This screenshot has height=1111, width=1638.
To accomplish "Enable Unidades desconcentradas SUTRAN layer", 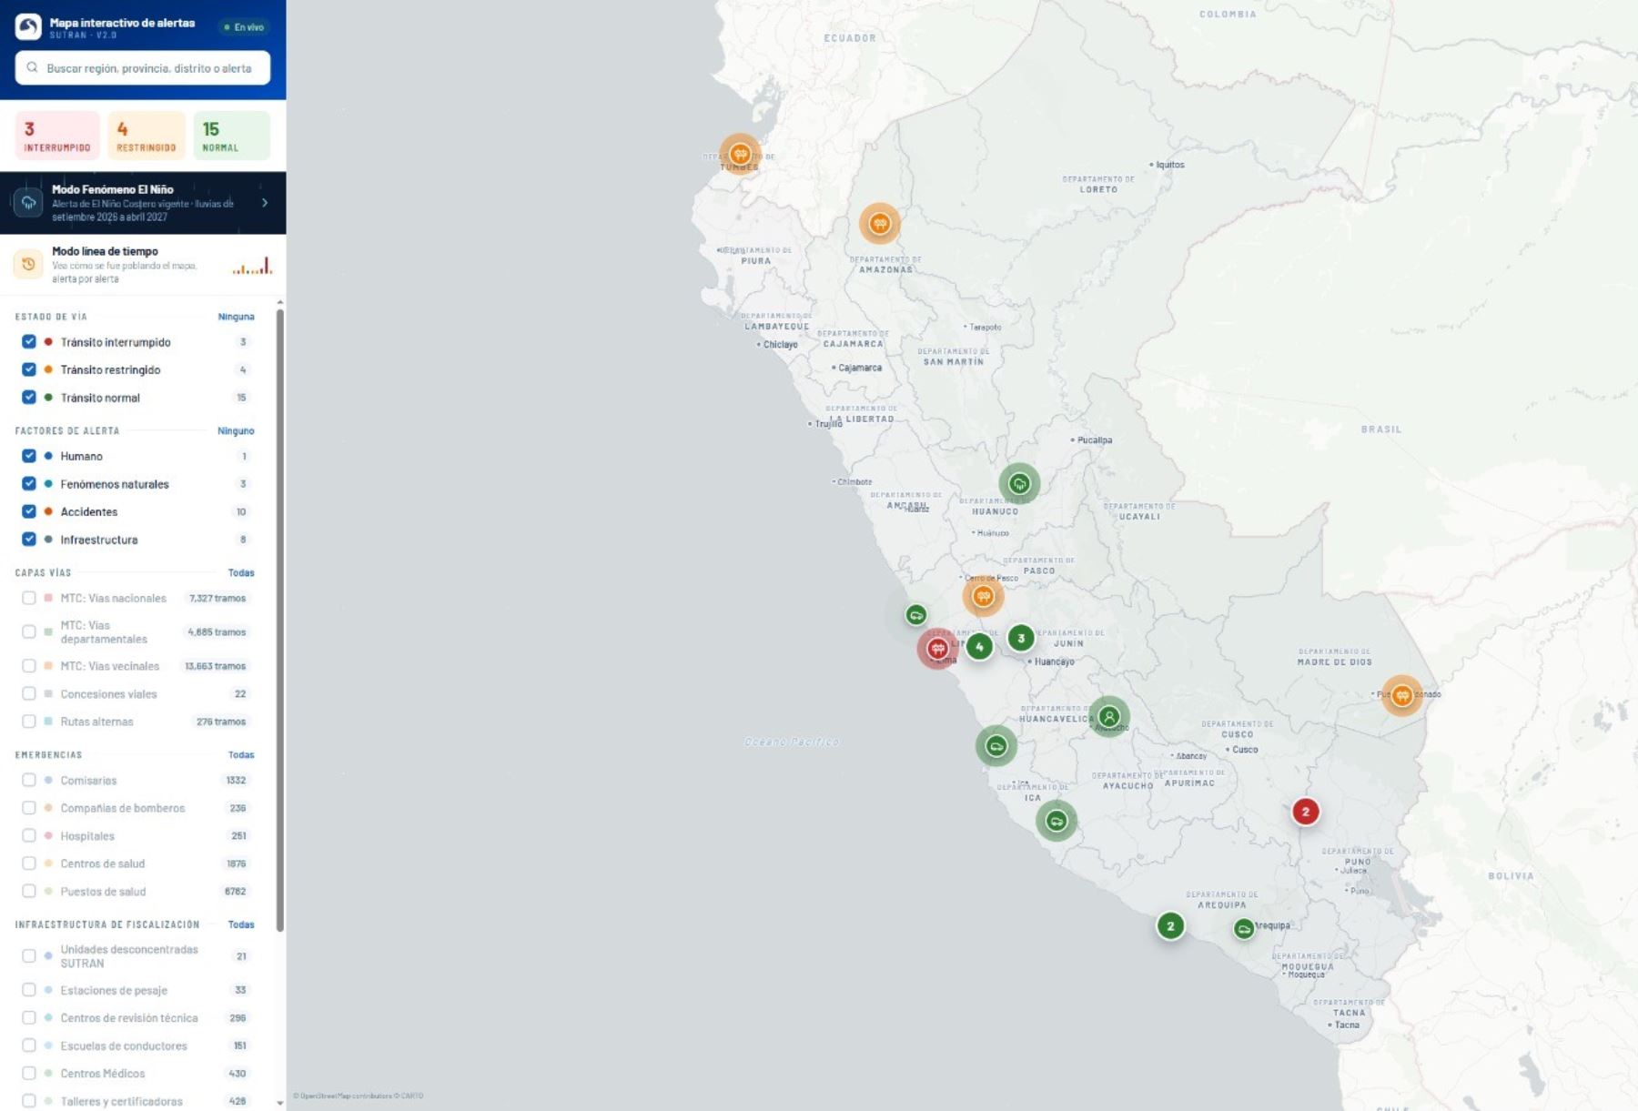I will tap(29, 956).
